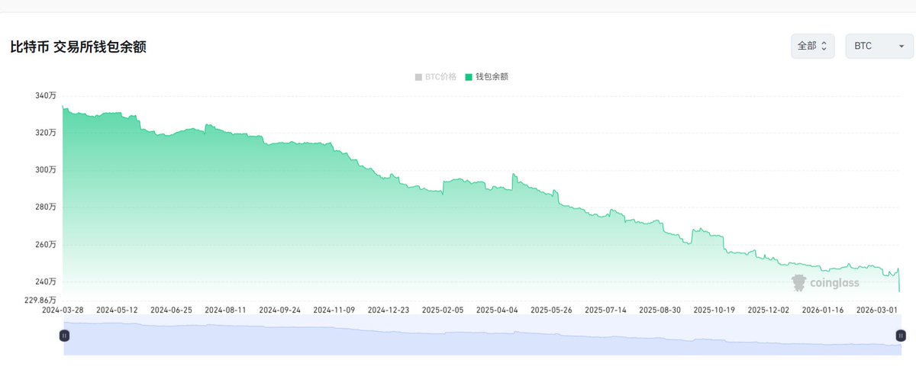Click the green 钱包余额 legend swatch
Image resolution: width=916 pixels, height=376 pixels.
(x=469, y=77)
